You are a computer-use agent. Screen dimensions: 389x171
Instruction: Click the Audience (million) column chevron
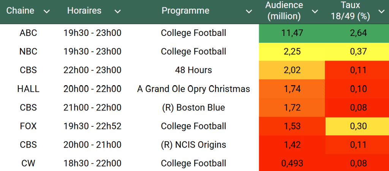(x=315, y=12)
